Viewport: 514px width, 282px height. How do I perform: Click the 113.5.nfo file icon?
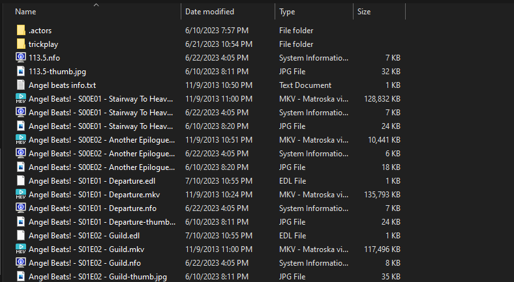click(x=20, y=58)
